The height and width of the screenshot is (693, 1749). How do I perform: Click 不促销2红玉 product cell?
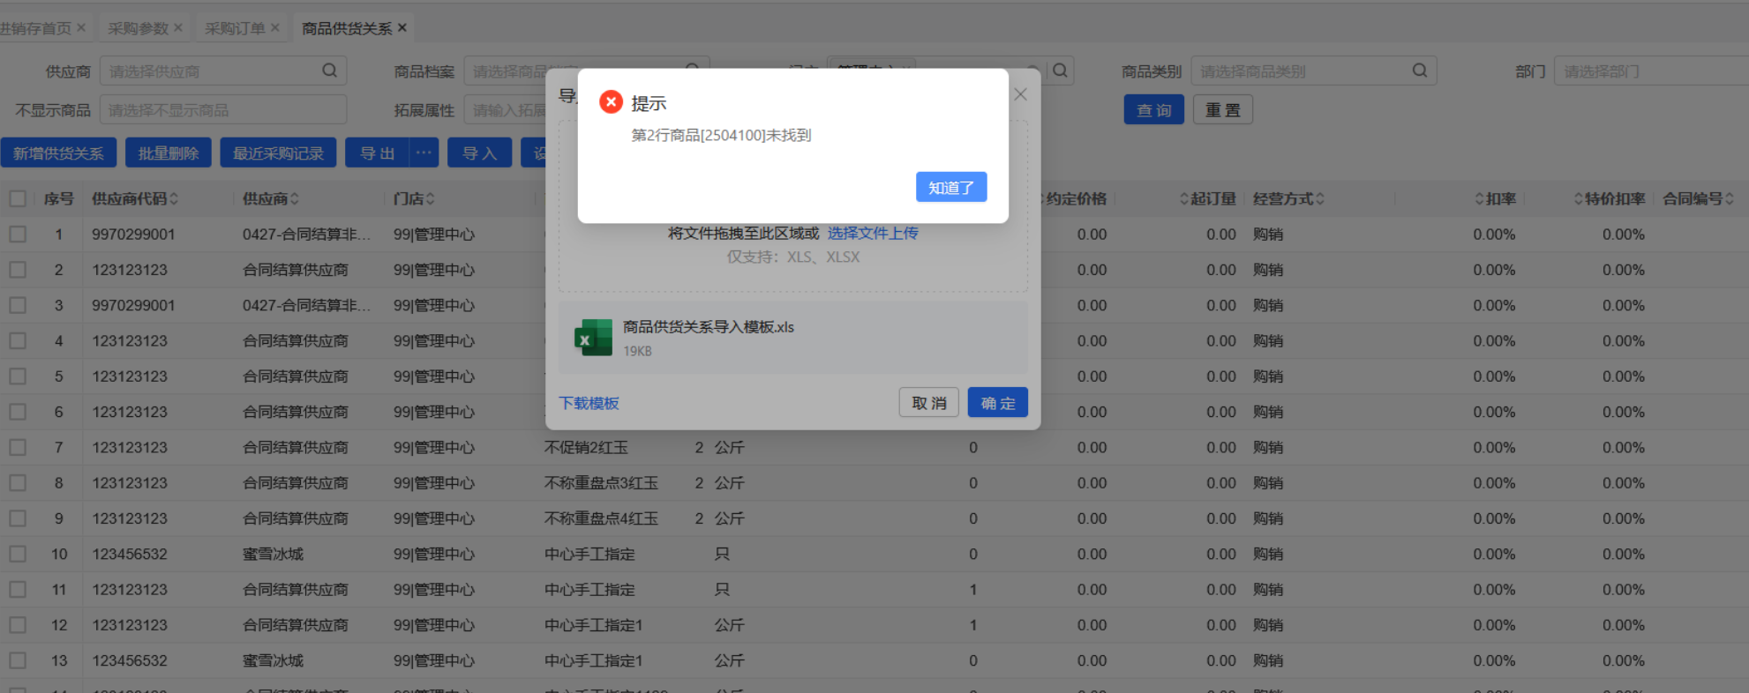[586, 447]
